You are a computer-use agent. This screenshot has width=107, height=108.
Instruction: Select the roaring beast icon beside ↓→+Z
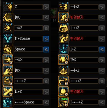[x=63, y=28]
